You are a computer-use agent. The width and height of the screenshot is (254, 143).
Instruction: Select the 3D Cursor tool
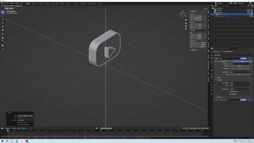[3, 16]
